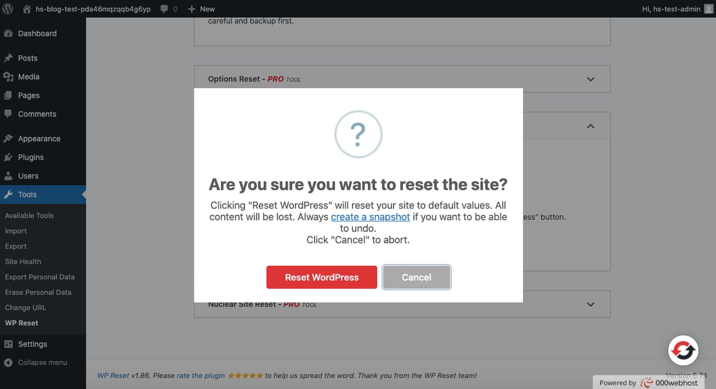
Task: Cancel the site reset dialog
Action: point(416,277)
